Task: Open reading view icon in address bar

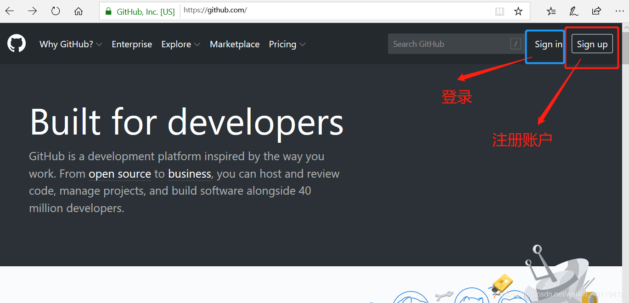Action: point(500,11)
